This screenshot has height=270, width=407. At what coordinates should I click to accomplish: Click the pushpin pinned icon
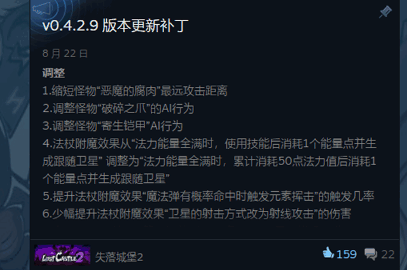385,12
